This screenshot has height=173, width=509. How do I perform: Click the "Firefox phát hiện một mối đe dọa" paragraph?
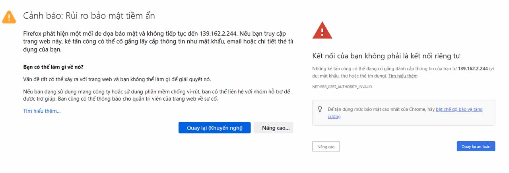coord(159,42)
